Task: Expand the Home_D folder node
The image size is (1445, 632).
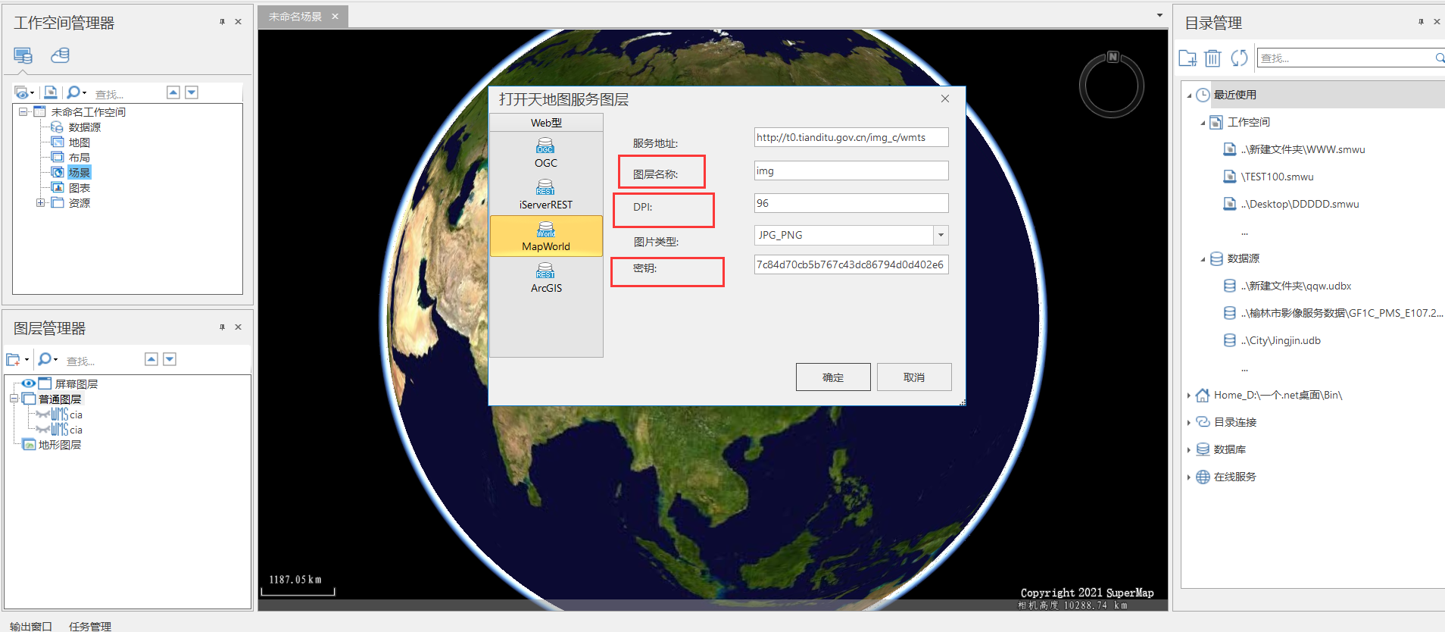Action: pos(1189,396)
